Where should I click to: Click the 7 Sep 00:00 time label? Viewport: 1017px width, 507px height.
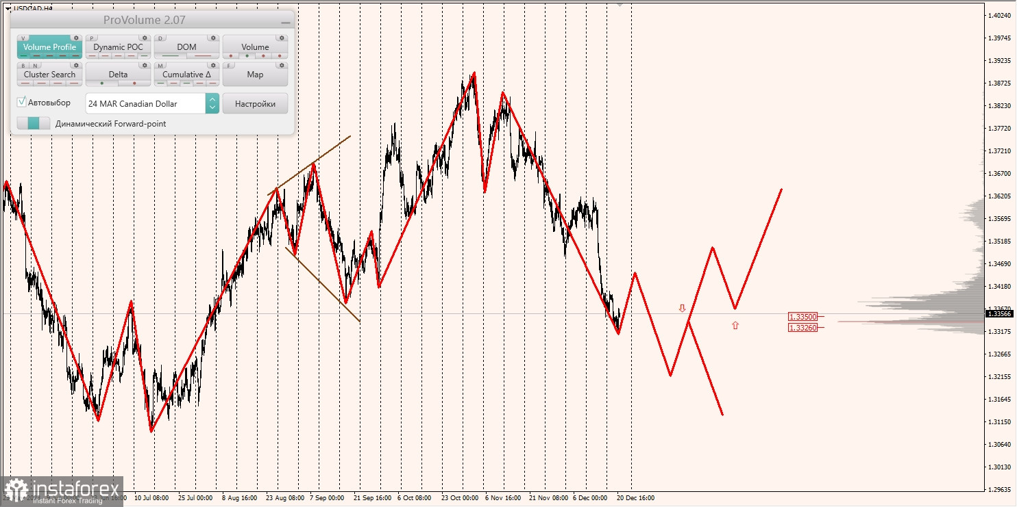(328, 498)
